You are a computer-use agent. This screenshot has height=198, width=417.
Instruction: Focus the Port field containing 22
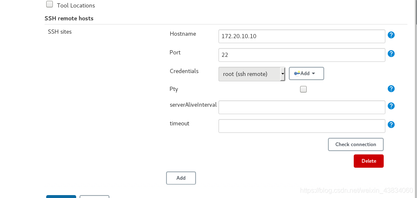(x=302, y=55)
